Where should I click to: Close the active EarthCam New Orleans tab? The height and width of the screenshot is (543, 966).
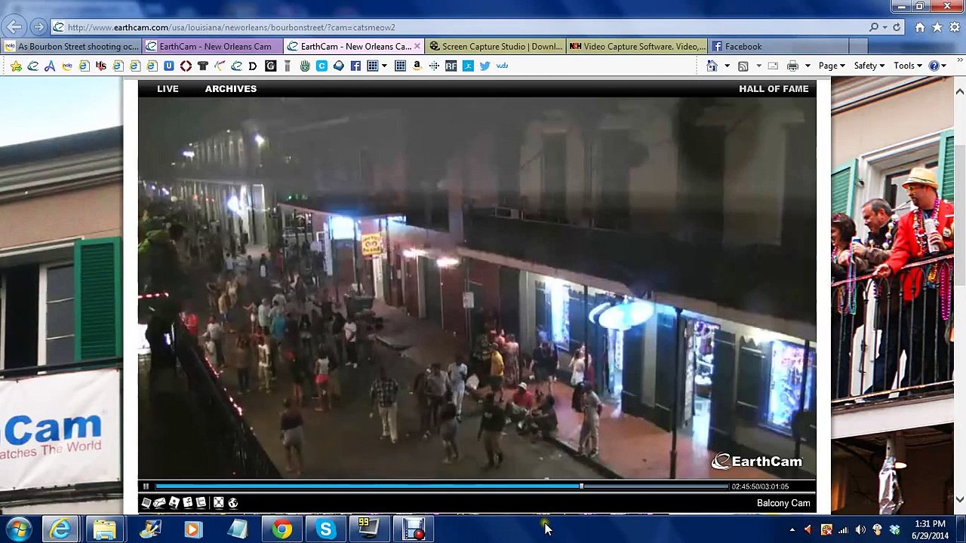417,46
